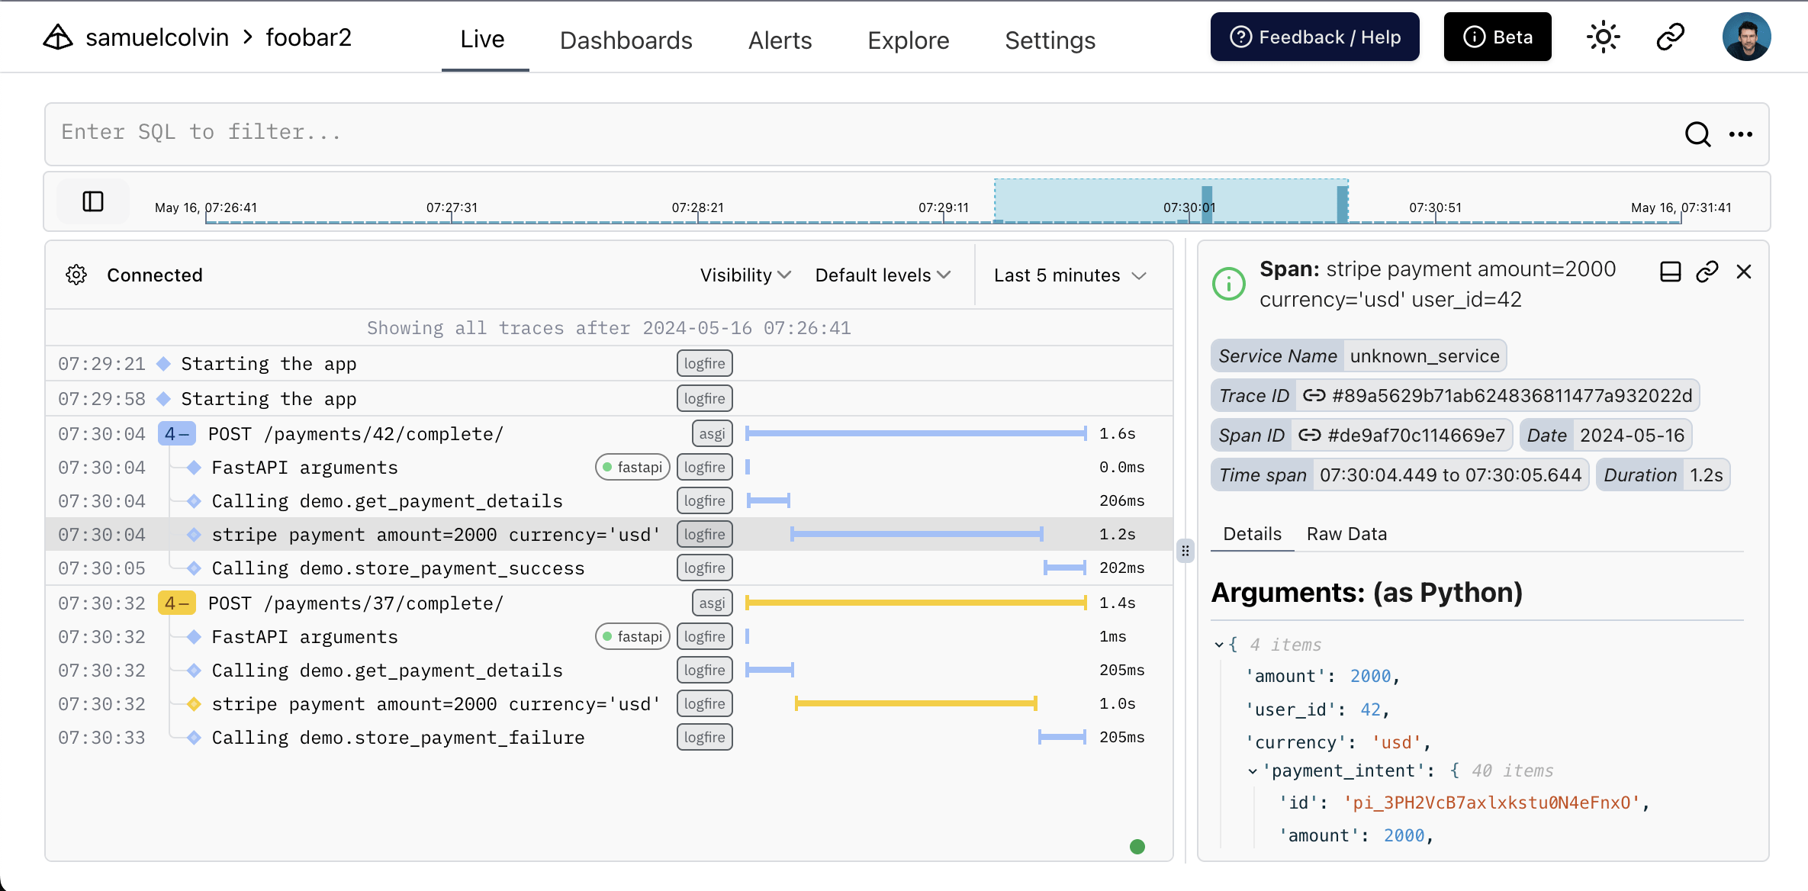Click the search magnifier icon in SQL filter
The width and height of the screenshot is (1808, 891).
tap(1697, 134)
